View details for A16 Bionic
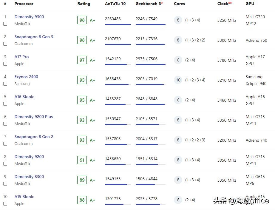Image resolution: width=275 pixels, height=210 pixels. [x=24, y=97]
